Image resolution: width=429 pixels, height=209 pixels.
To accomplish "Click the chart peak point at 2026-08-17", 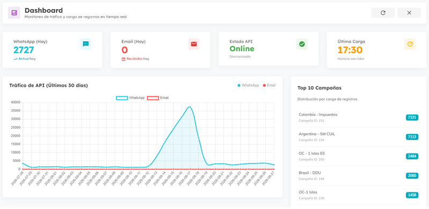I will (190, 107).
